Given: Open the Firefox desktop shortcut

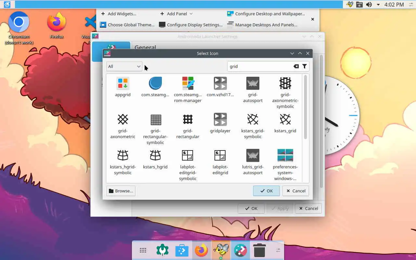Looking at the screenshot, I should tap(57, 26).
